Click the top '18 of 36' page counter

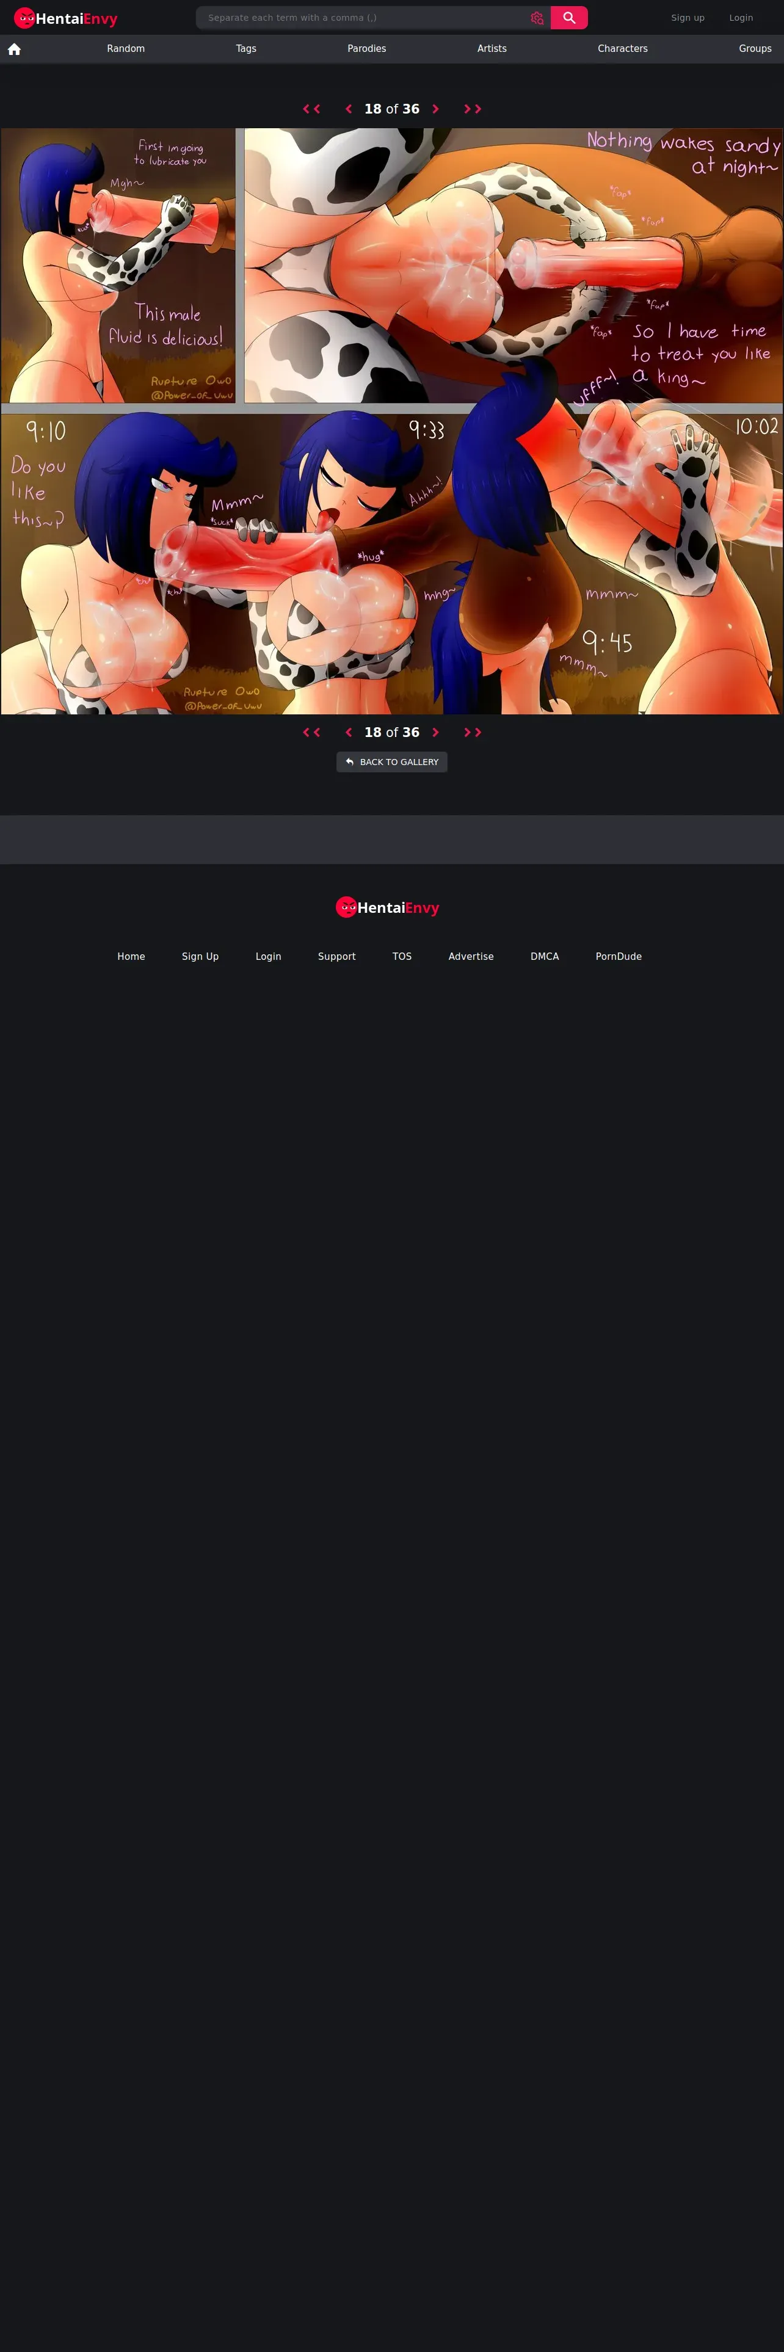[391, 109]
